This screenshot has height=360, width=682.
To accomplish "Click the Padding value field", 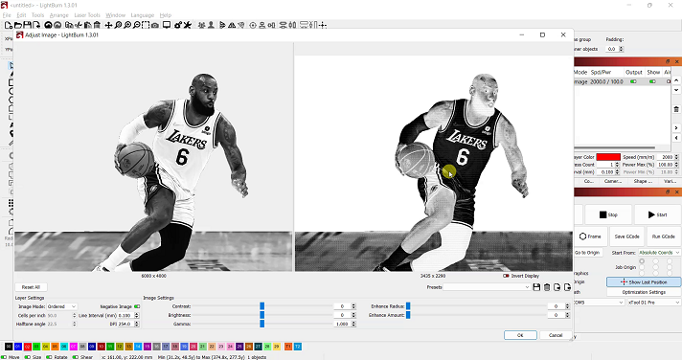I will pyautogui.click(x=612, y=49).
